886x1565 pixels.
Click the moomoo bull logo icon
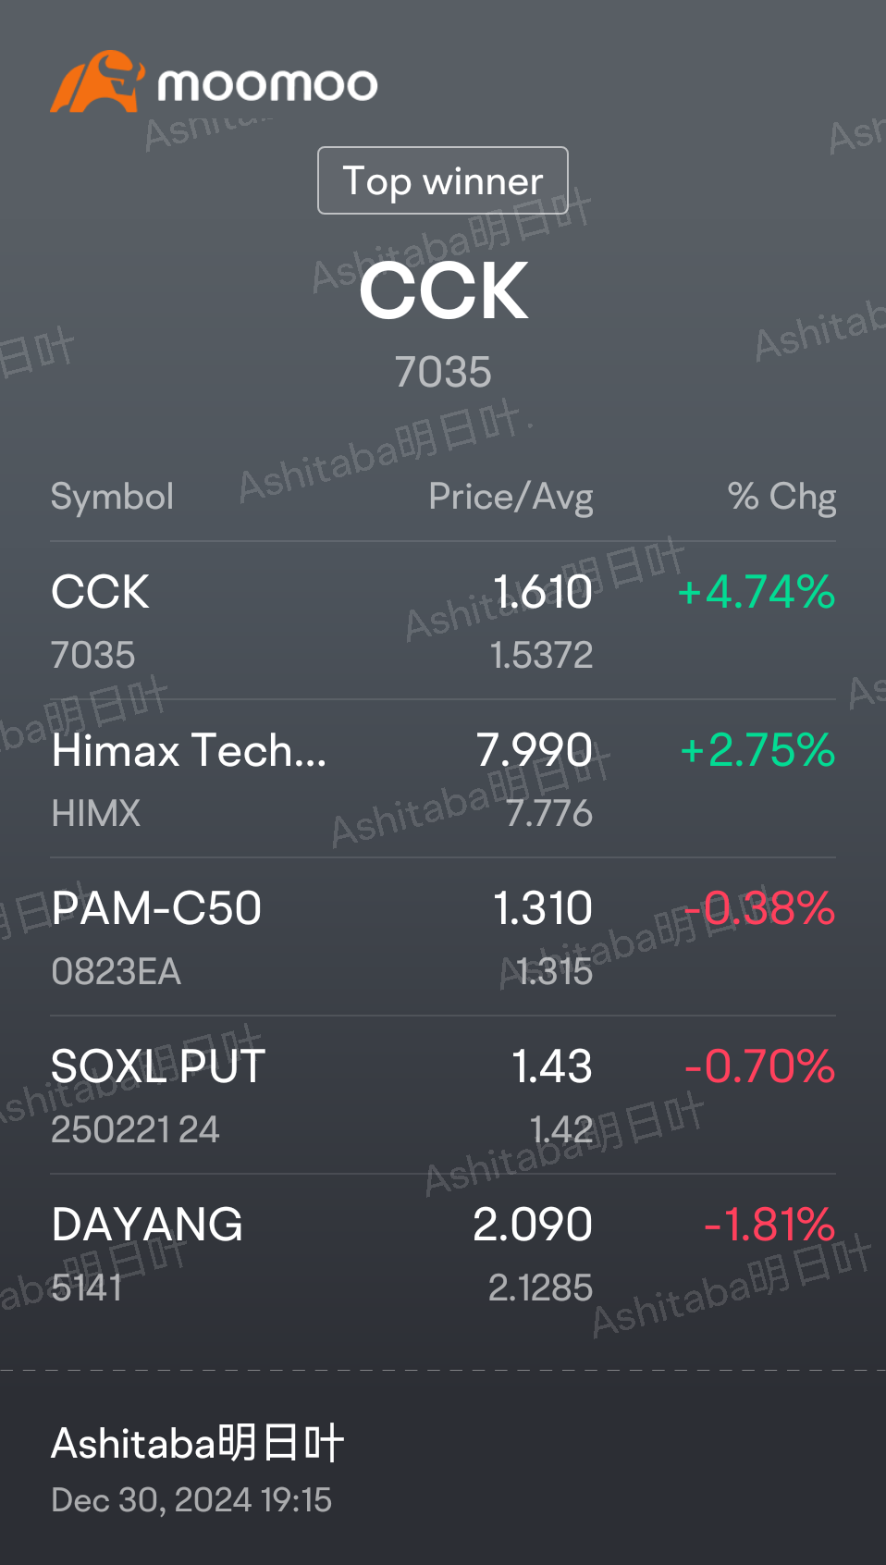pos(97,81)
